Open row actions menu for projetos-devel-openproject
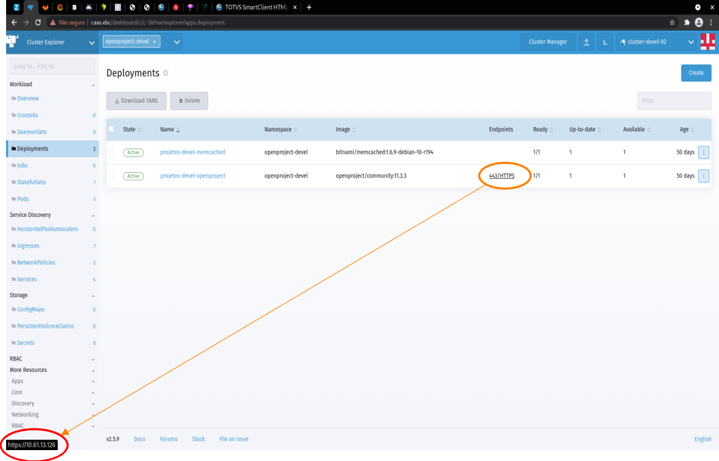 coord(703,175)
